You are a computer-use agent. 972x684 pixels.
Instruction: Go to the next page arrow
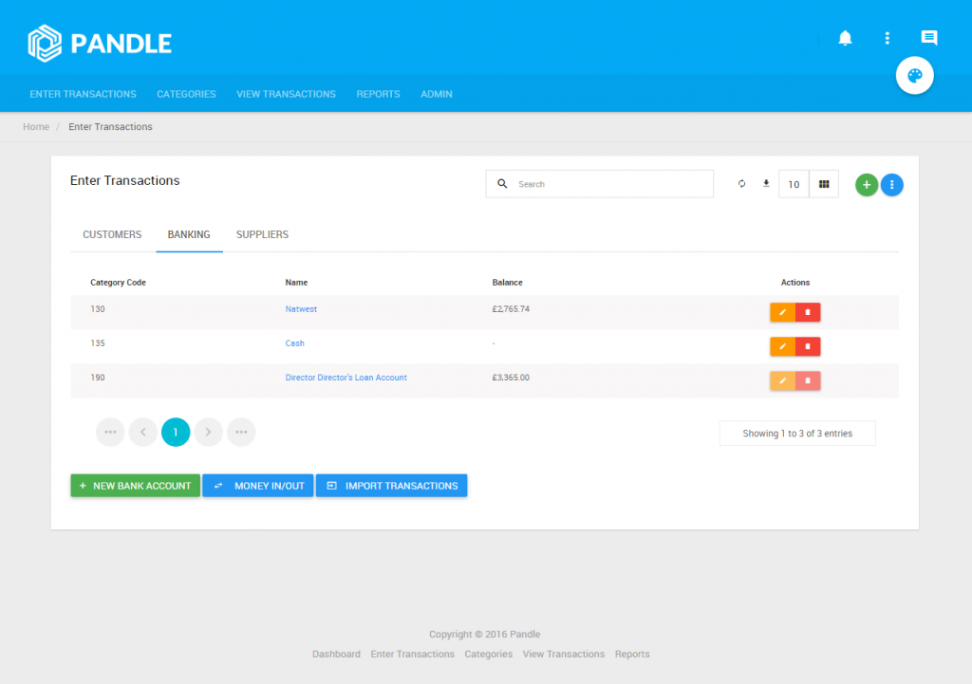[208, 432]
